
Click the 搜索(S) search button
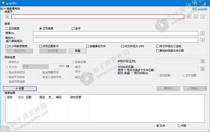pos(193,88)
